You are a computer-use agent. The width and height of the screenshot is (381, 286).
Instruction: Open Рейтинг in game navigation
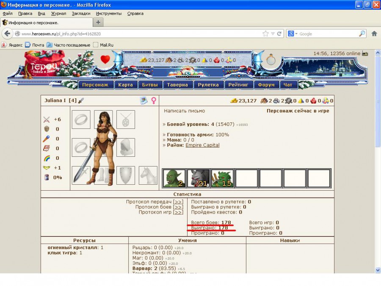click(238, 85)
